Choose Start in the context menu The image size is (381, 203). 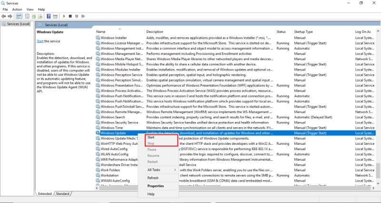151,137
